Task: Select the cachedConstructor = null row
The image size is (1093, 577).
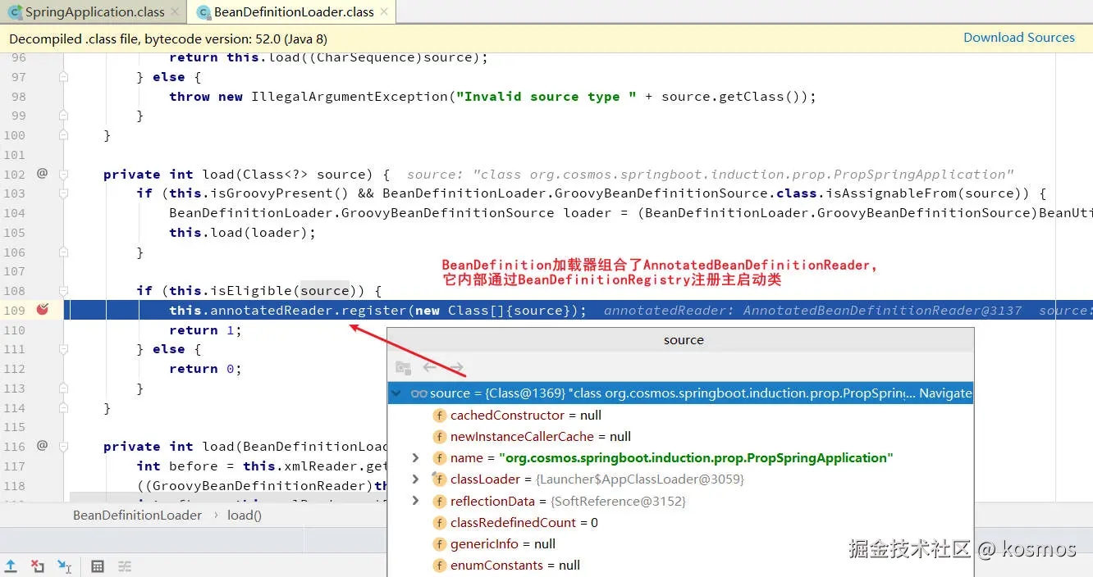Action: (680, 415)
